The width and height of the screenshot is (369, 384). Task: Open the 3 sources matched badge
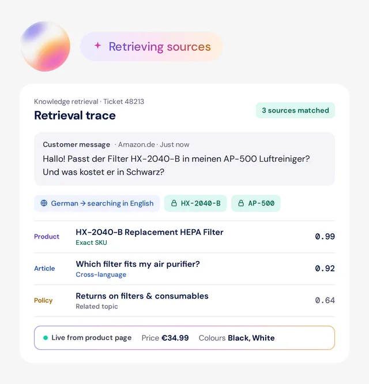click(x=295, y=110)
